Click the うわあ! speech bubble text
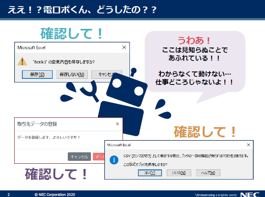 [194, 41]
